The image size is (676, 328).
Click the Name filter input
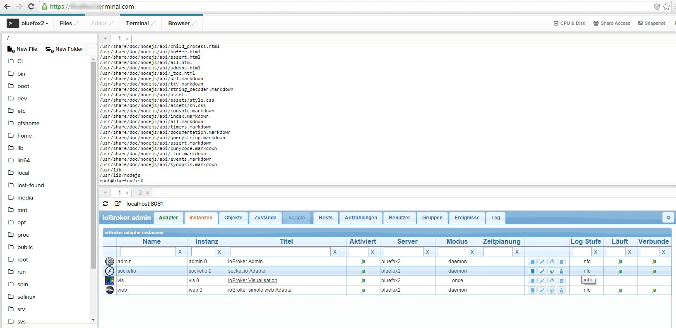pyautogui.click(x=148, y=252)
